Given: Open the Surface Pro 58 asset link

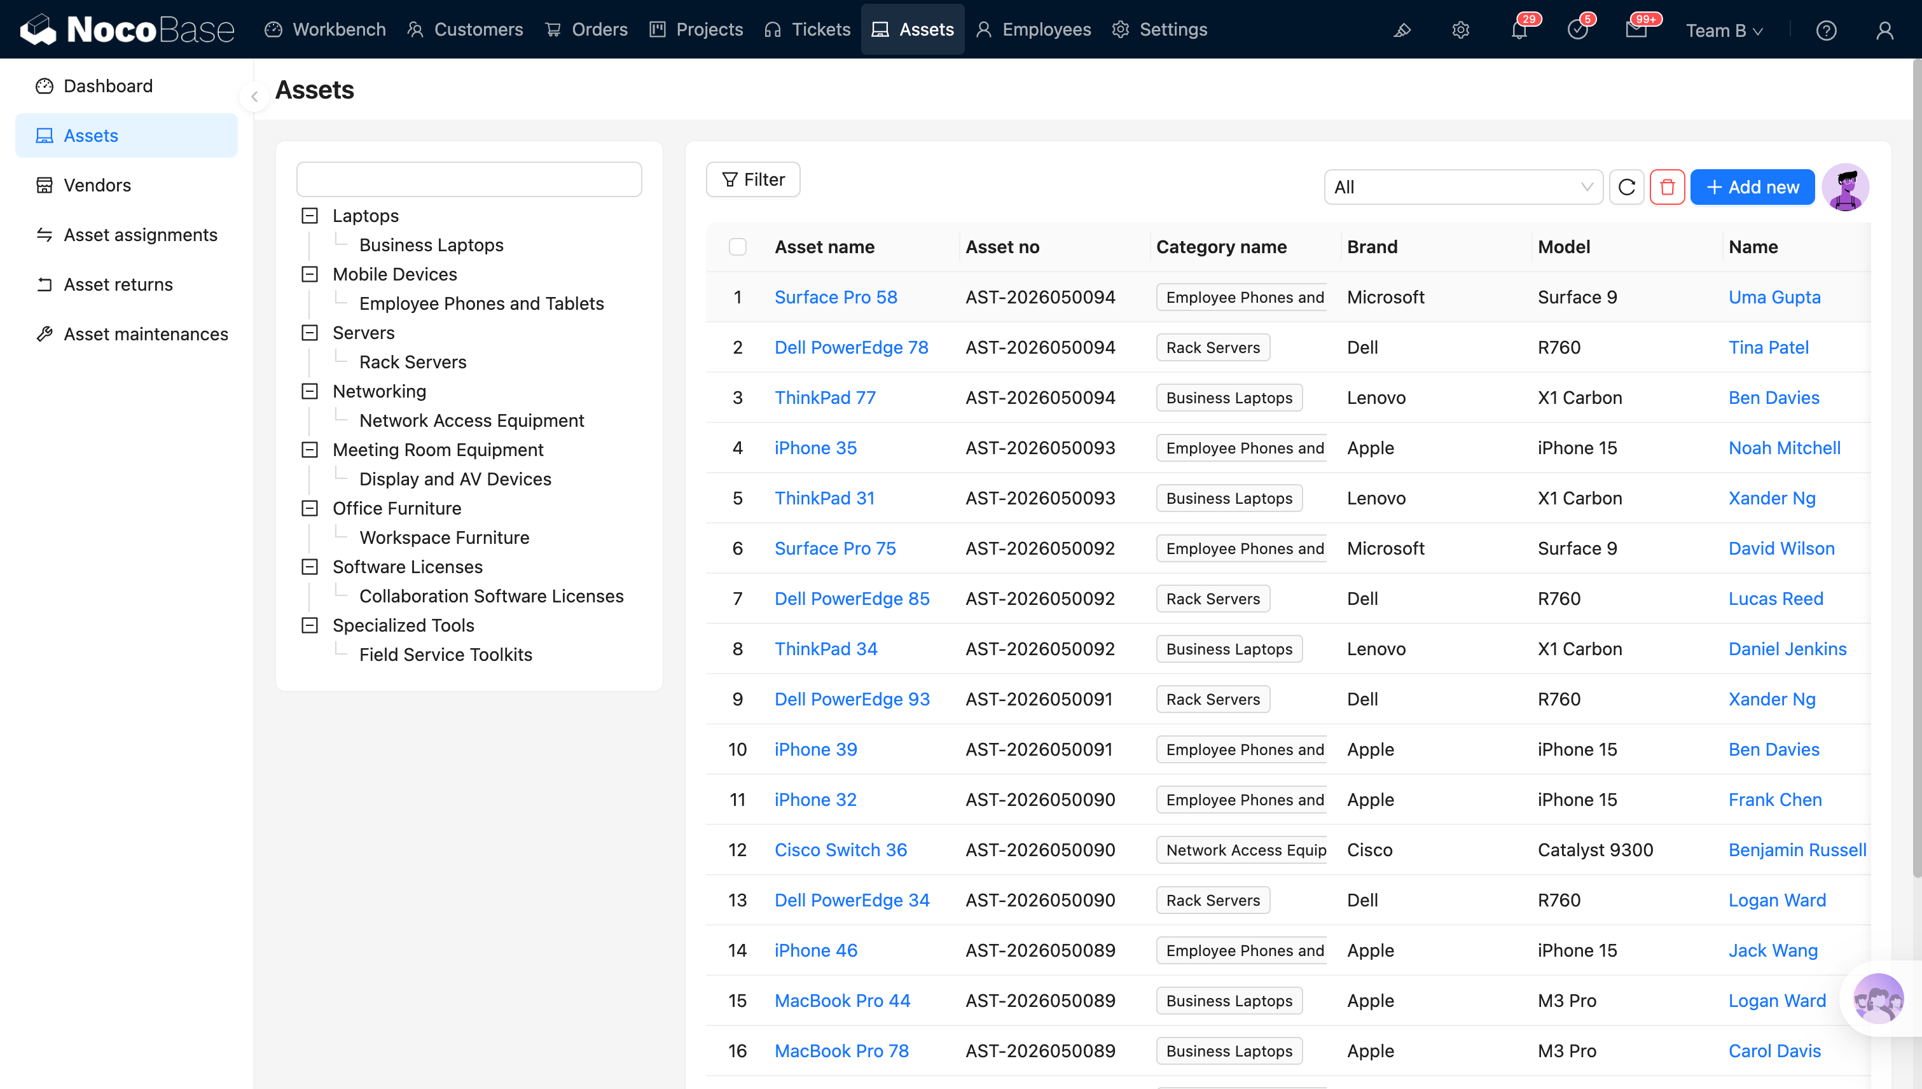Looking at the screenshot, I should coord(835,297).
